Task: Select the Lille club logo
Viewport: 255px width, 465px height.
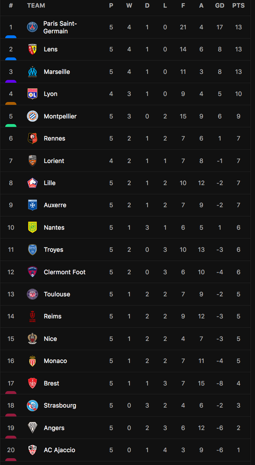Action: (33, 183)
